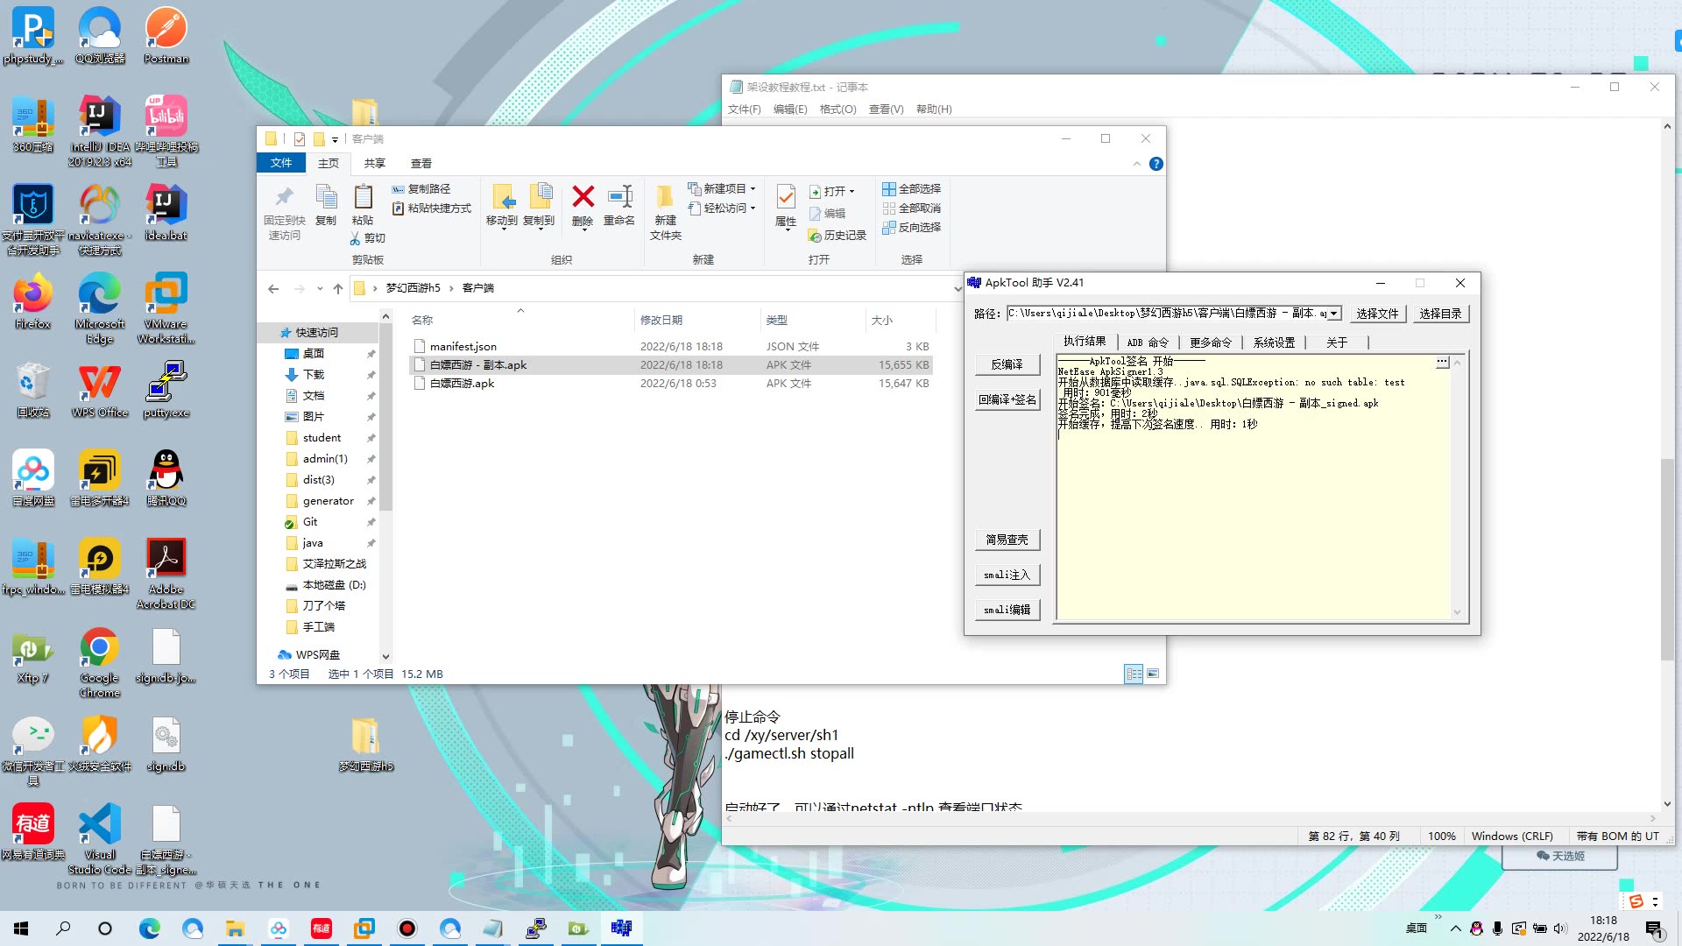
Task: Click Invert Selection in ribbon
Action: pyautogui.click(x=911, y=228)
